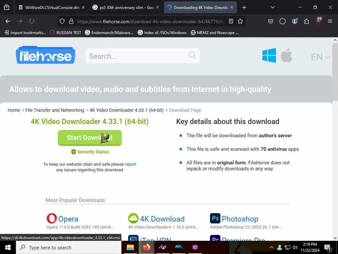Click the taskbar clock showing 2:19 PM
Screen dimensions: 338x254
(x=310, y=247)
